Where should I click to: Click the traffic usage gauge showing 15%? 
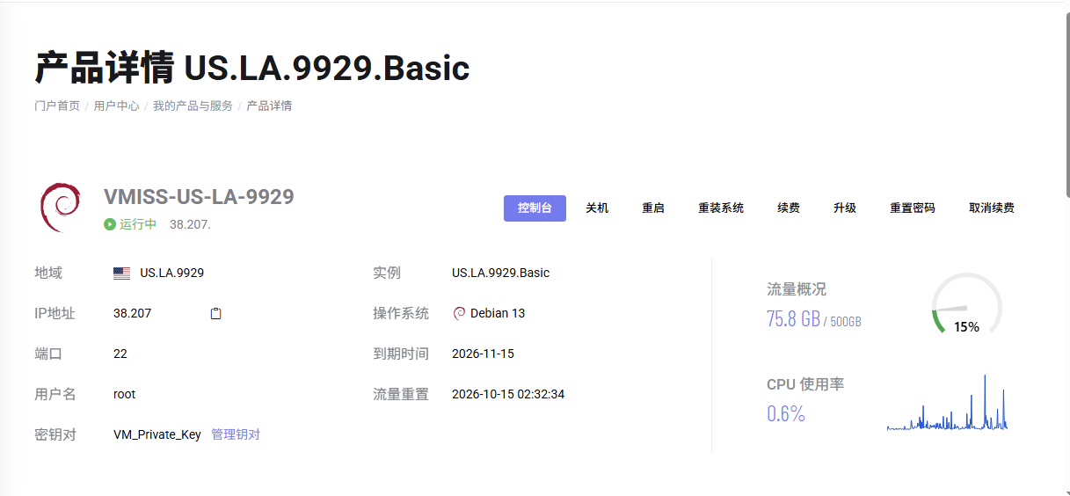tap(966, 304)
